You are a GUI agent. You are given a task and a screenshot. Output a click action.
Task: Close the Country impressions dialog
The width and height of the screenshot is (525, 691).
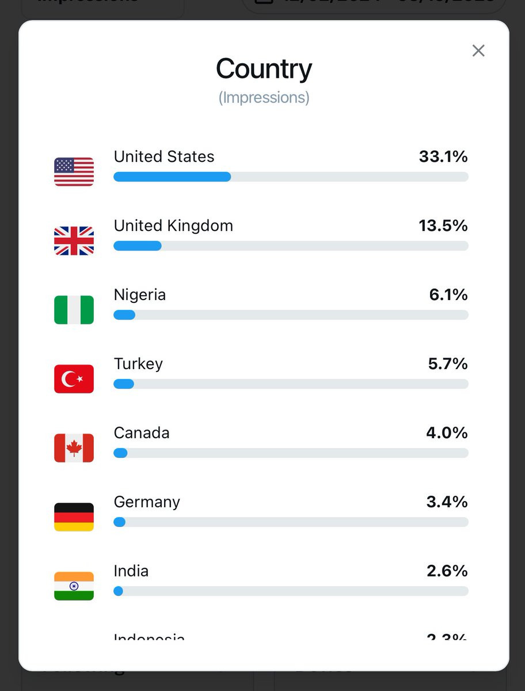pos(478,51)
